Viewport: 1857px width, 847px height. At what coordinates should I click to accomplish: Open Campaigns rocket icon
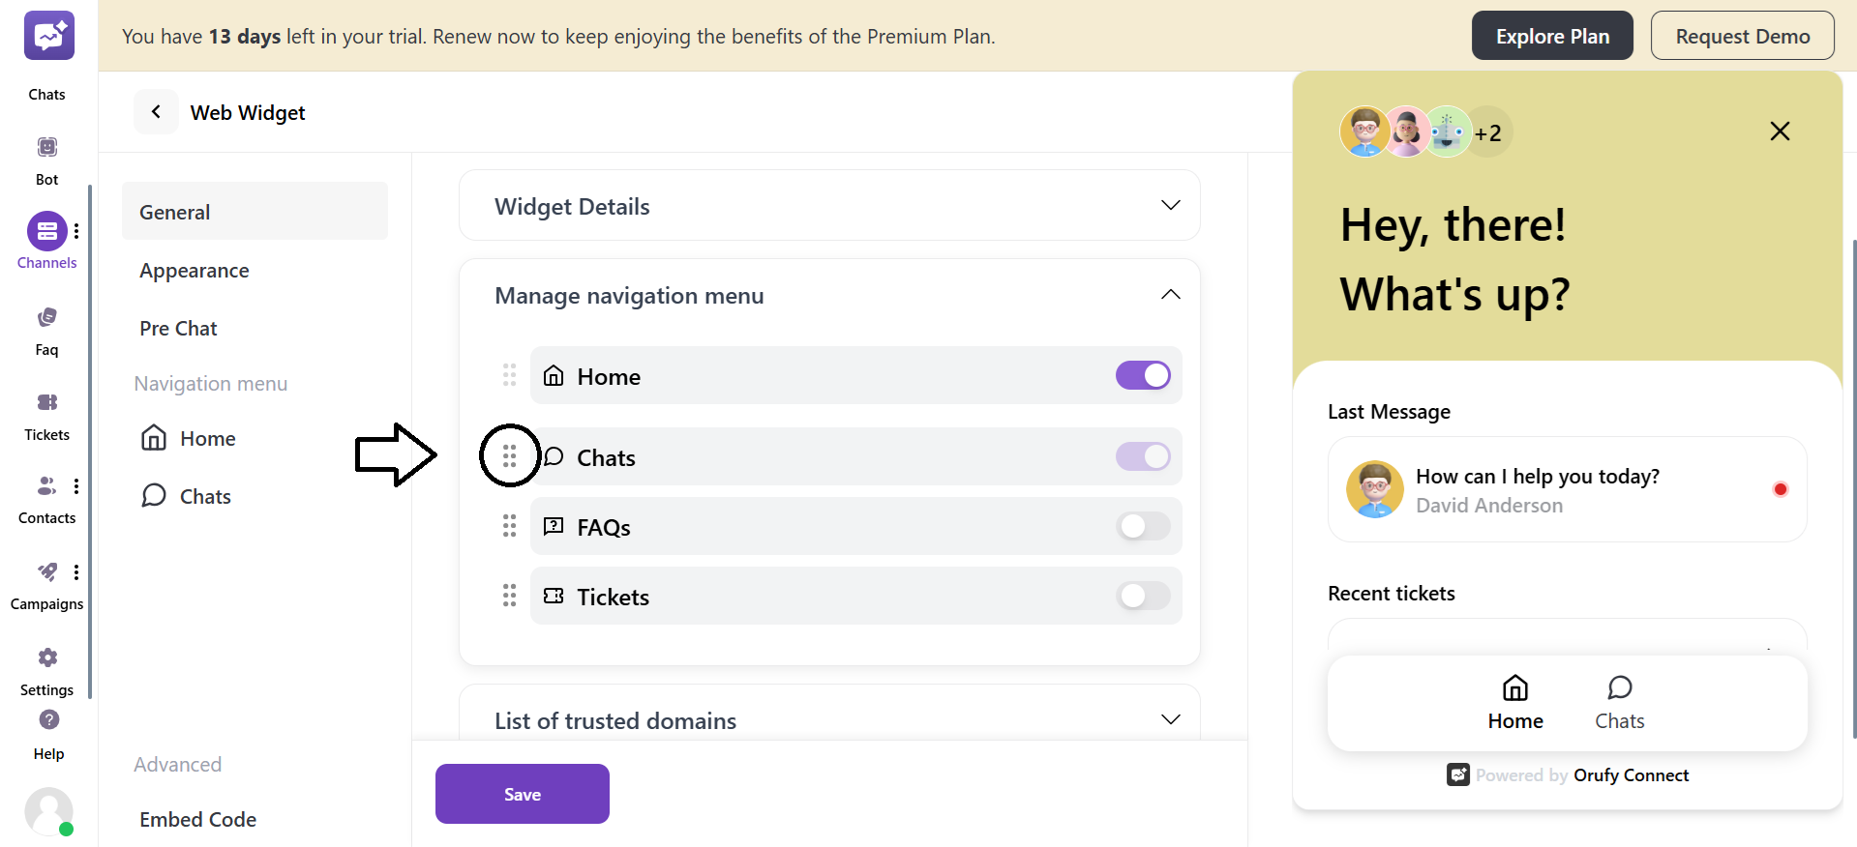[x=46, y=572]
